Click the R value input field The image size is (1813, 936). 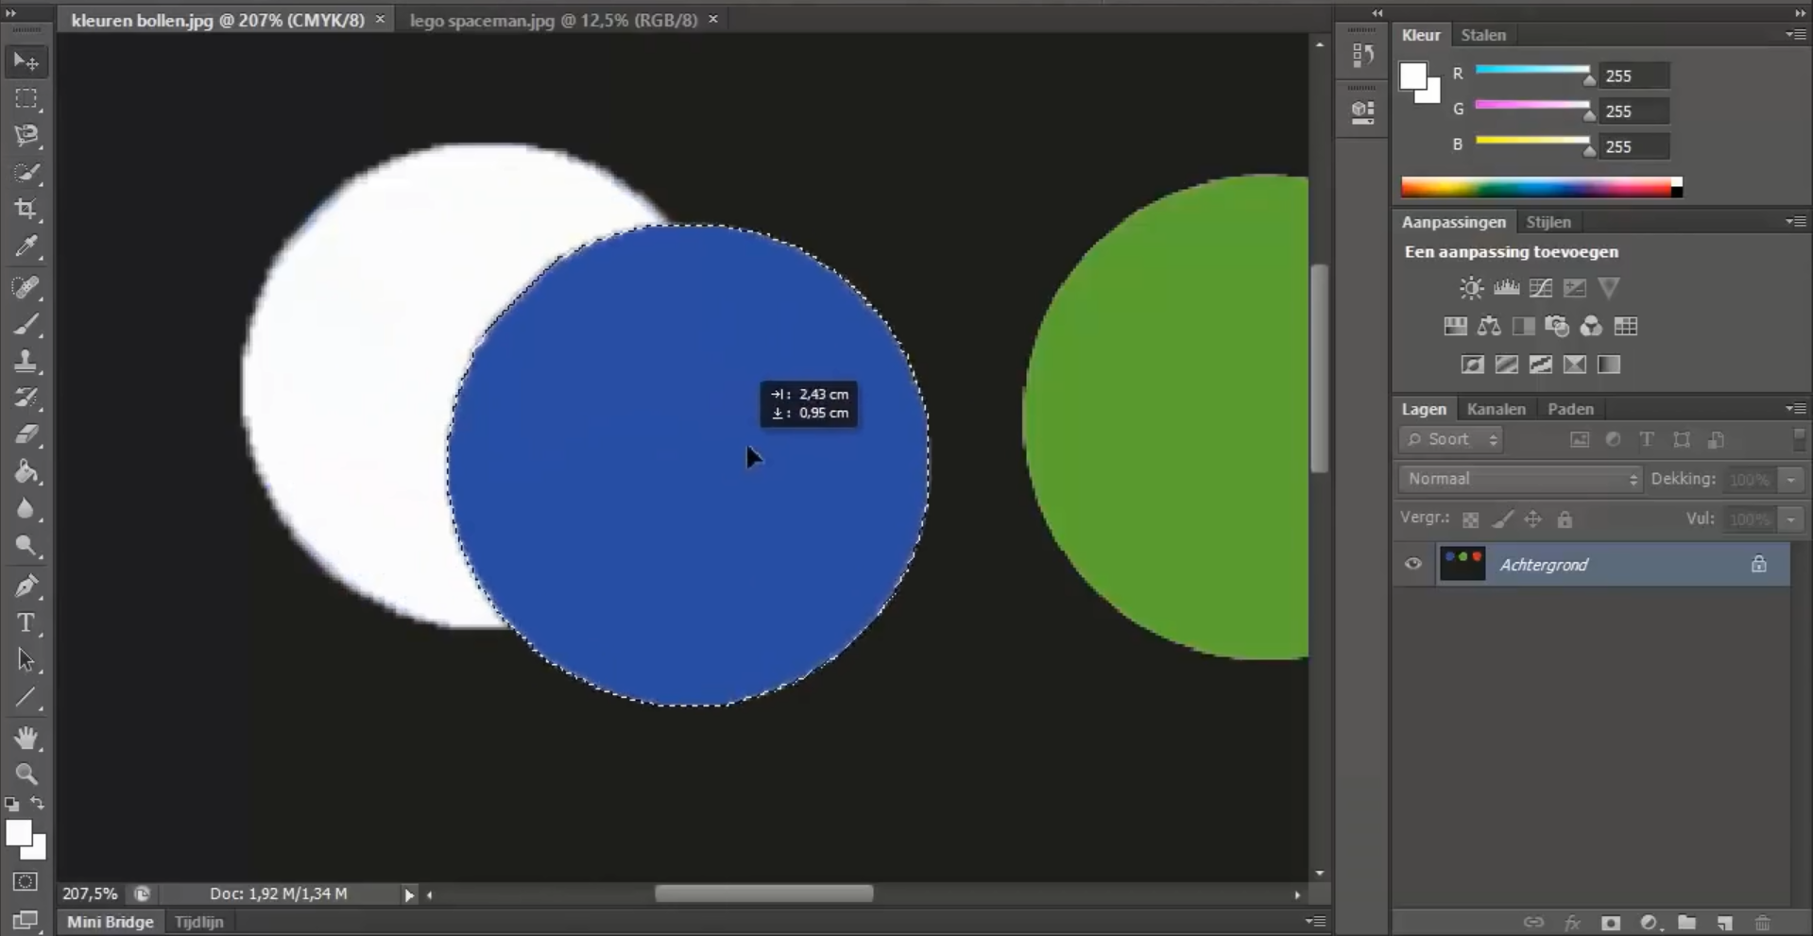point(1634,76)
